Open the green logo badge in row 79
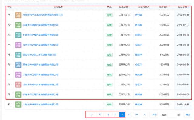This screenshot has width=194, height=120. tap(18, 94)
